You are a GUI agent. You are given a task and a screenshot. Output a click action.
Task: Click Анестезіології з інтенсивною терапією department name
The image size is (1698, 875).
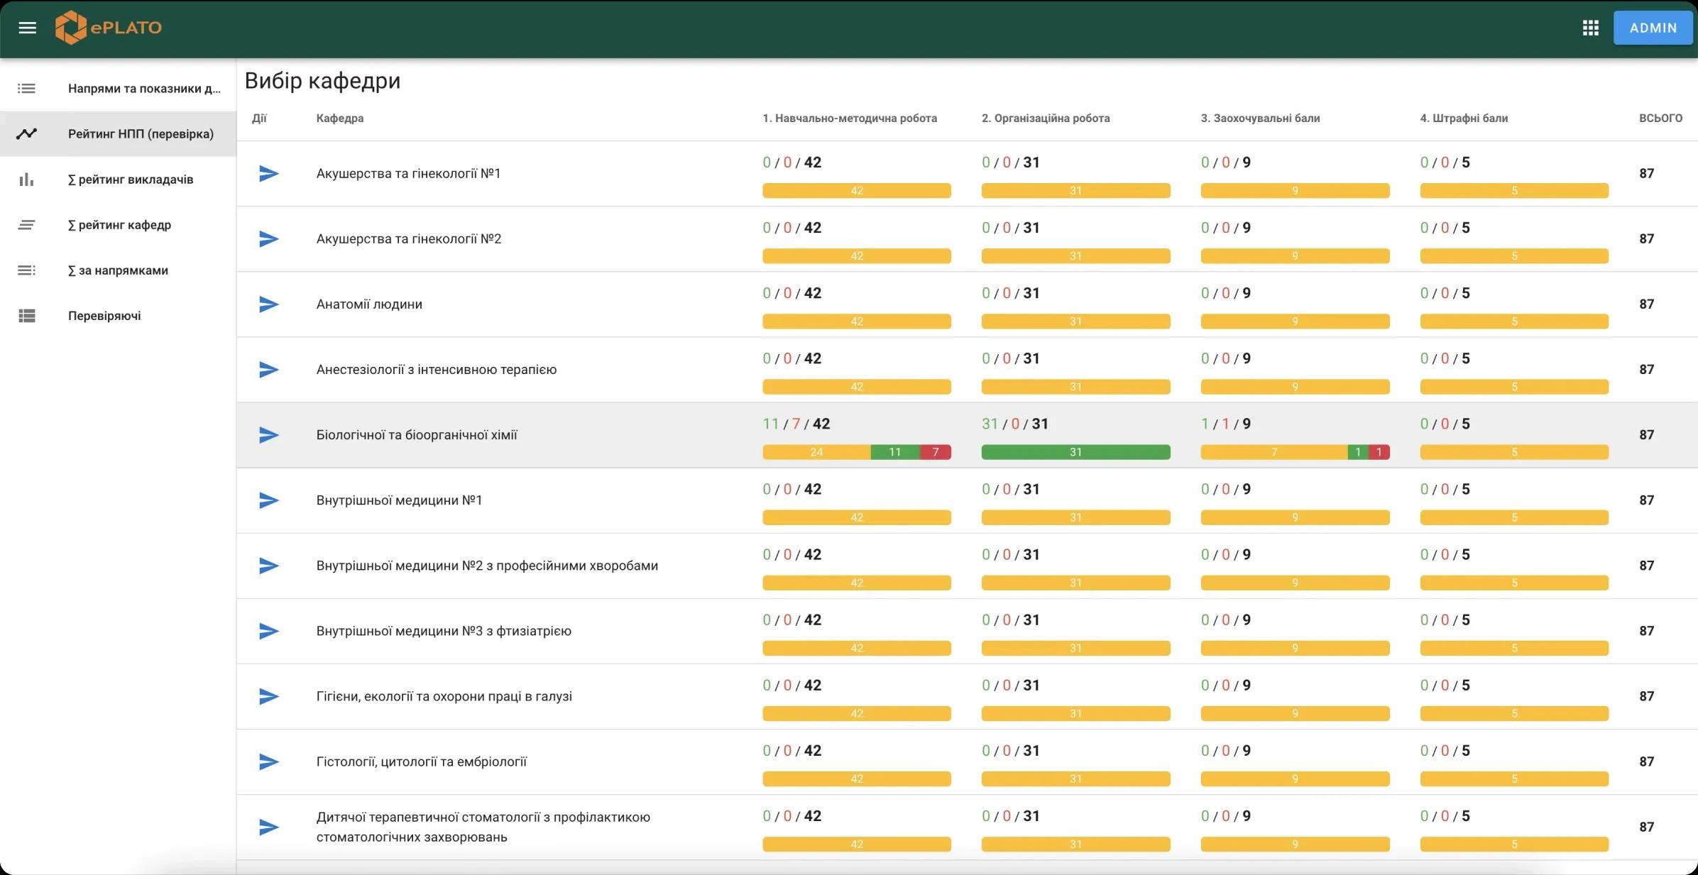[436, 370]
